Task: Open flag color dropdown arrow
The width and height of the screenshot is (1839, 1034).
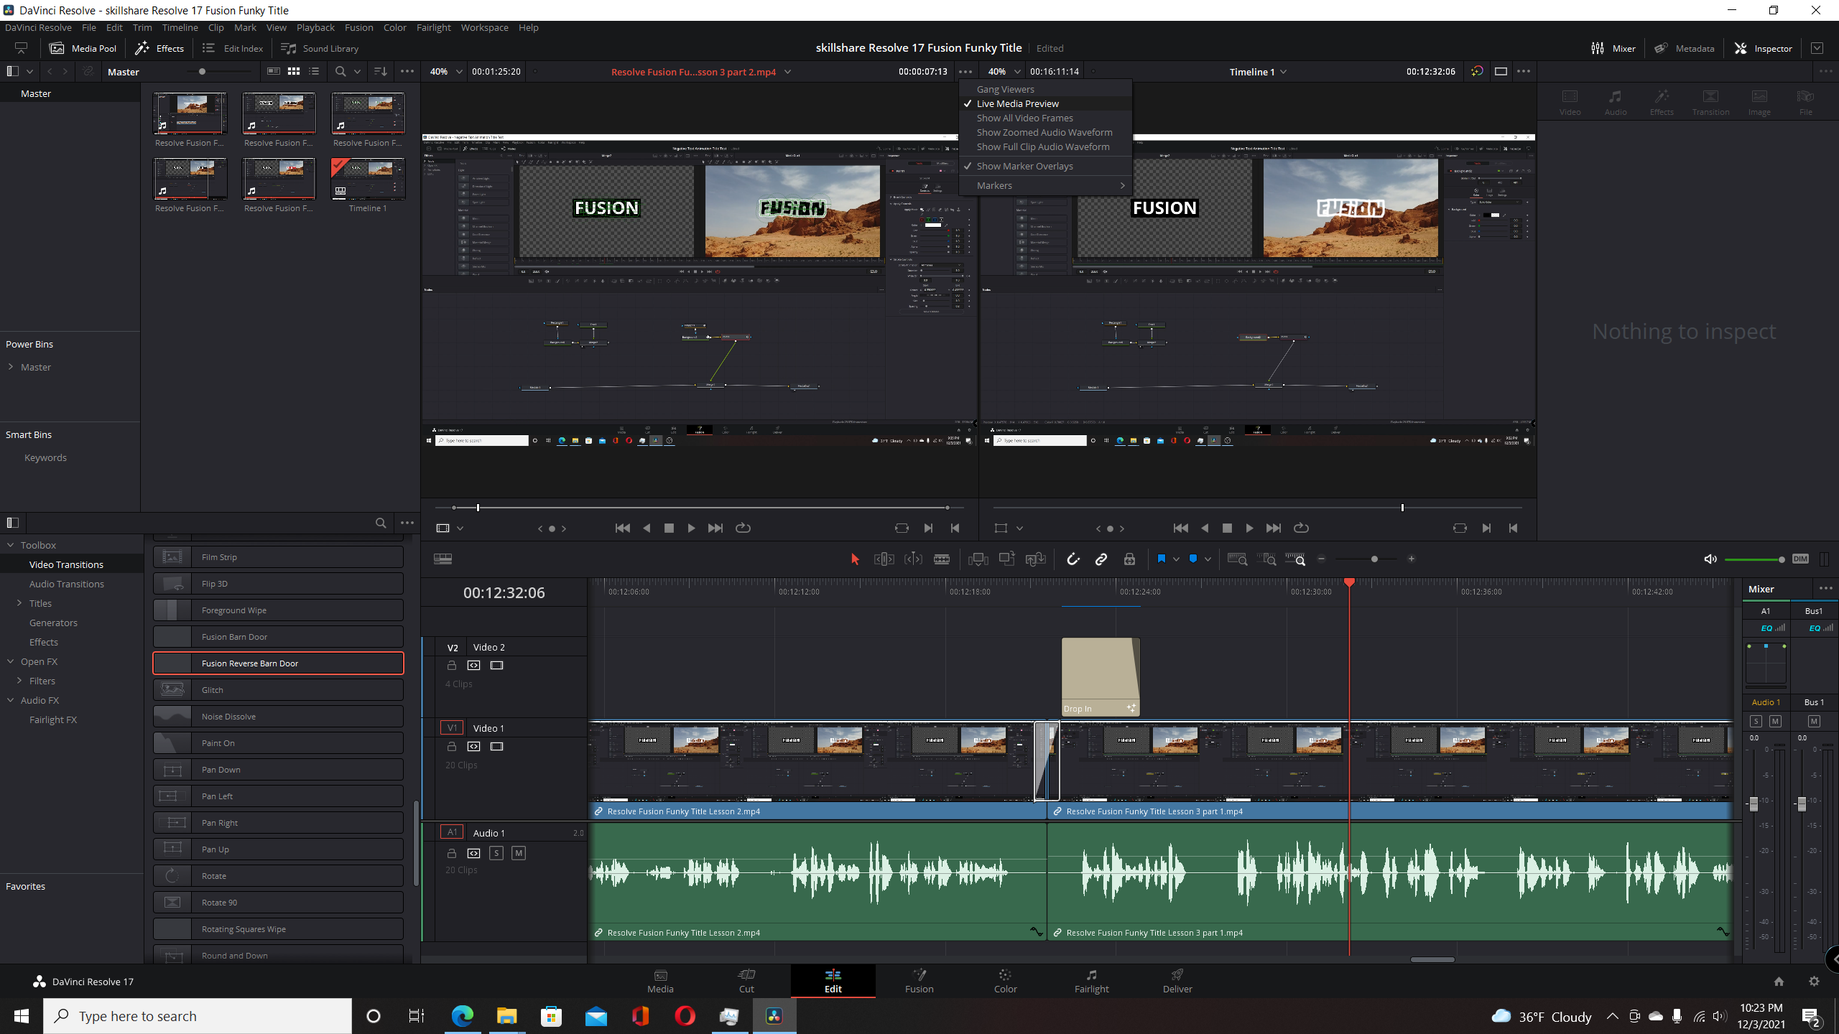Action: coord(1176,559)
